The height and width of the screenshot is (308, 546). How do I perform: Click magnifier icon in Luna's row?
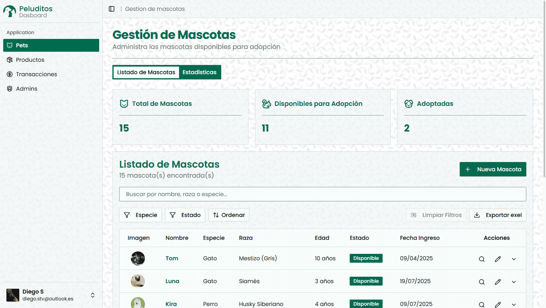pyautogui.click(x=482, y=282)
